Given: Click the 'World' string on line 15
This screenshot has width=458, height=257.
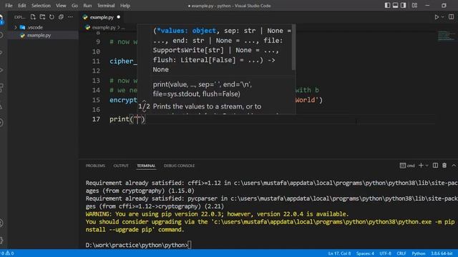Looking at the screenshot, I should coord(306,100).
